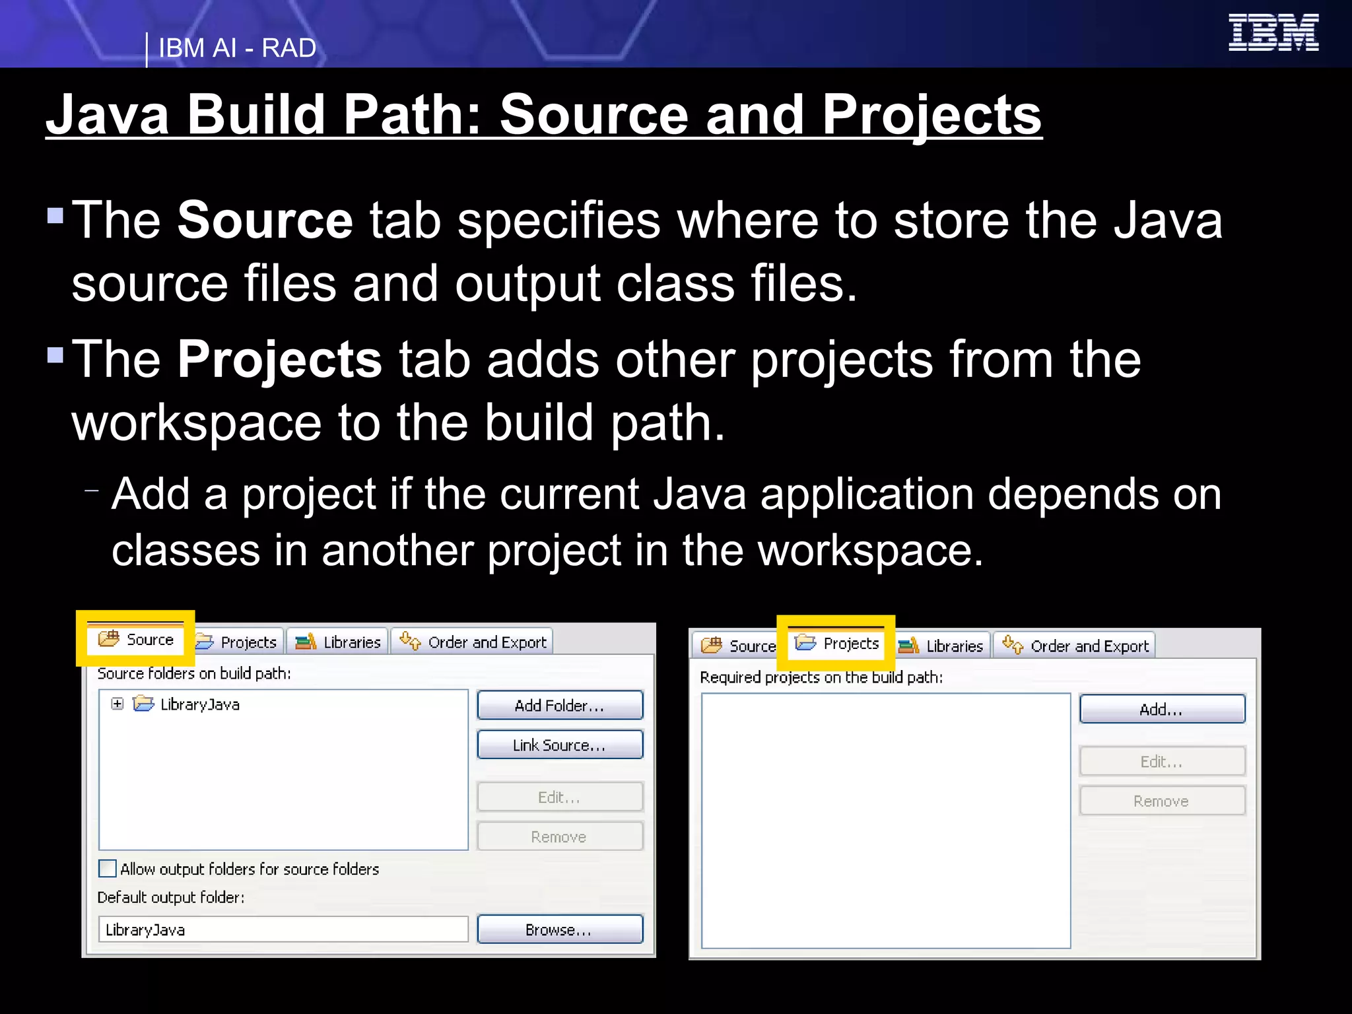Image resolution: width=1352 pixels, height=1014 pixels.
Task: Click the Default output folder text field
Action: tap(283, 929)
